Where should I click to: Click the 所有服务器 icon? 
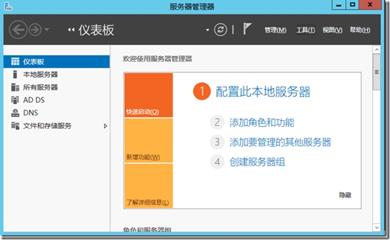click(15, 88)
